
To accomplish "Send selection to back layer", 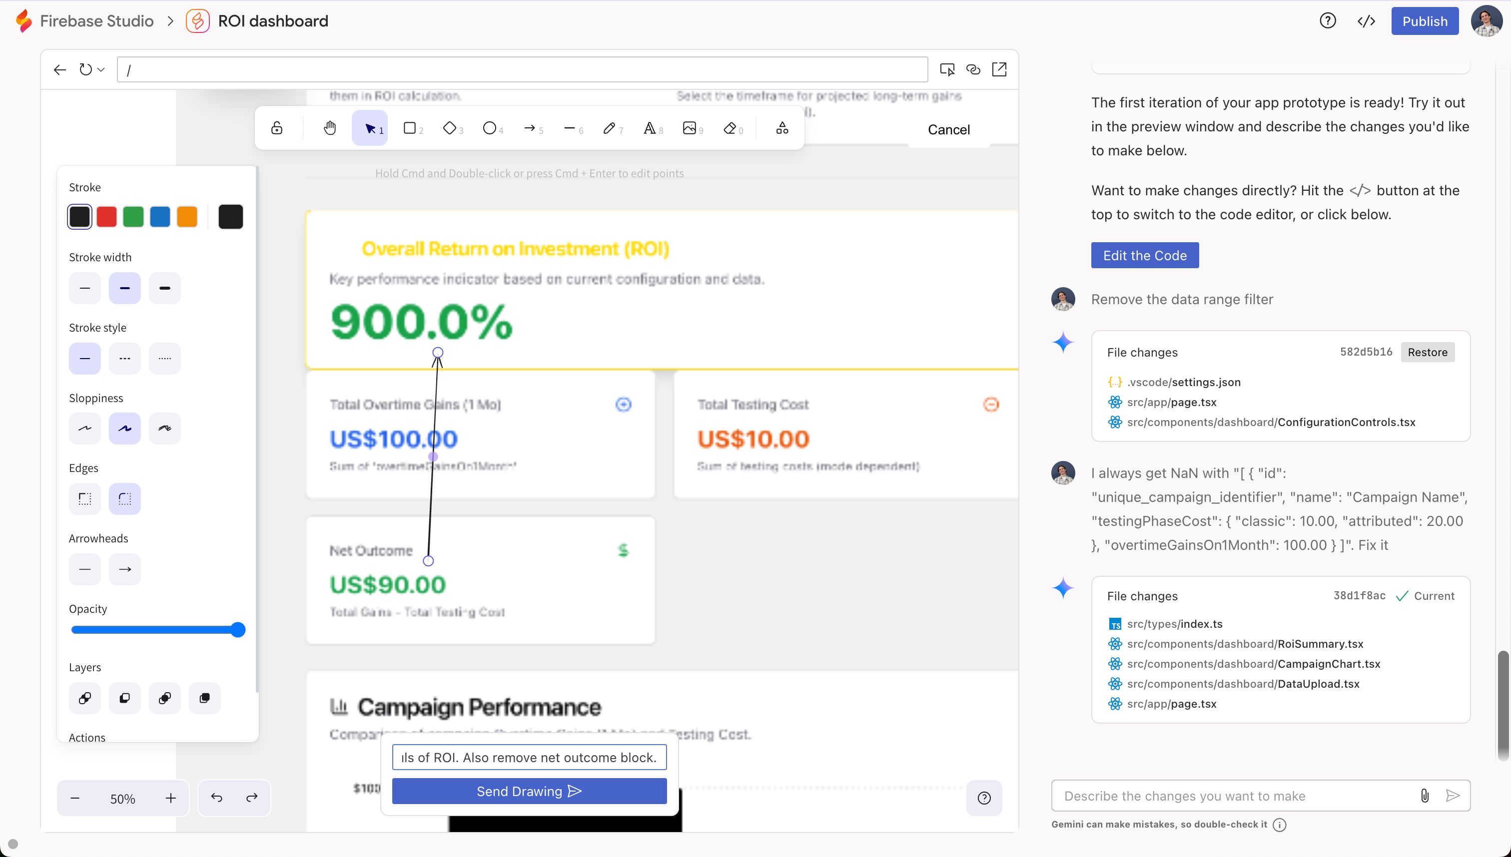I will (85, 698).
